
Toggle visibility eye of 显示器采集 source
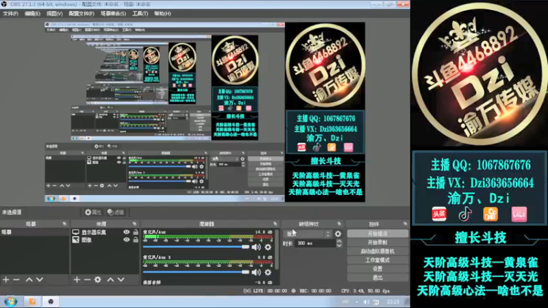[x=127, y=232]
